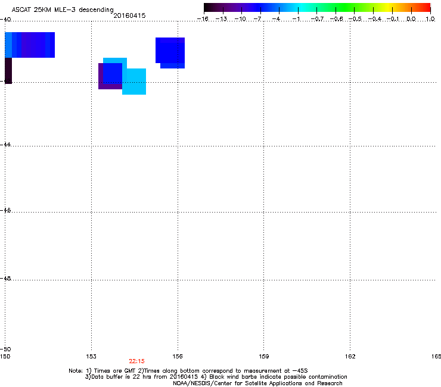Image resolution: width=441 pixels, height=387 pixels.
Task: Click colorbar label -10
Action: tap(240, 19)
